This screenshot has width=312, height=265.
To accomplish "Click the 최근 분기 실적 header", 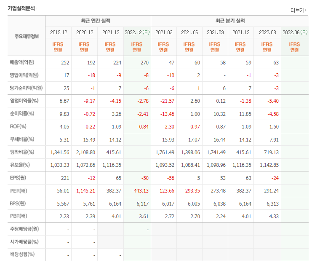I will click(x=230, y=21).
